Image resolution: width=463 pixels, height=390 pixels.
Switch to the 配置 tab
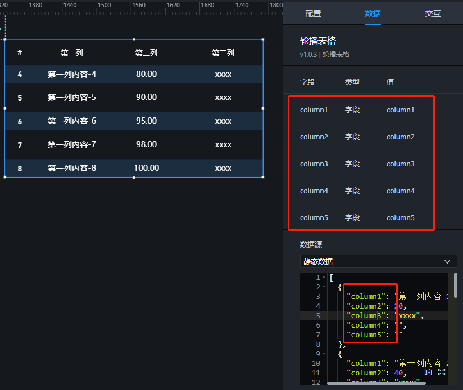click(313, 13)
